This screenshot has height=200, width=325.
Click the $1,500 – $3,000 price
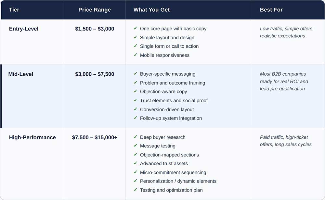95,29
